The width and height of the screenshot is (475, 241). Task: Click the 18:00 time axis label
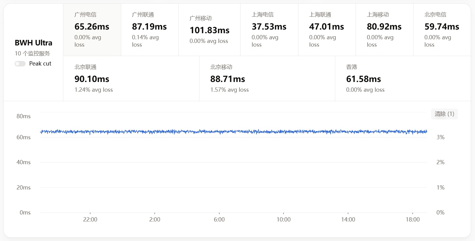(x=413, y=219)
